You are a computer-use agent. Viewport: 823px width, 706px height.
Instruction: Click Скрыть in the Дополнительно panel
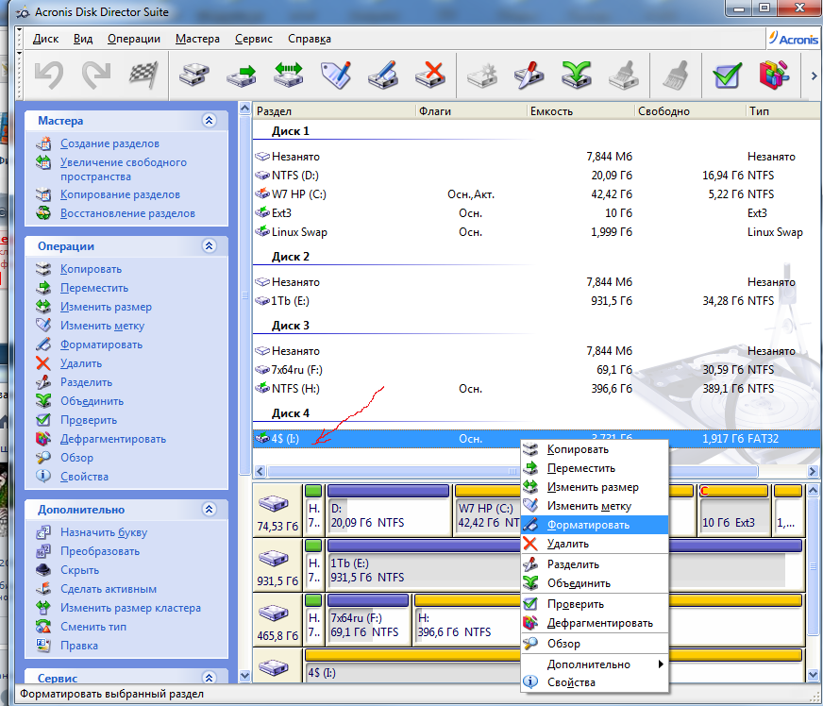(79, 570)
